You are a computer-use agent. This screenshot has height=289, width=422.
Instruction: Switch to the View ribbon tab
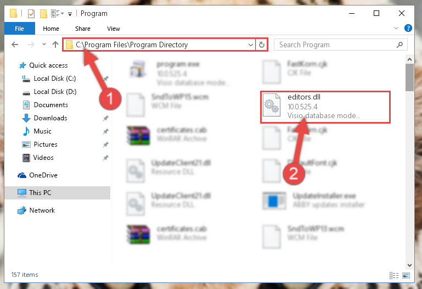click(113, 29)
